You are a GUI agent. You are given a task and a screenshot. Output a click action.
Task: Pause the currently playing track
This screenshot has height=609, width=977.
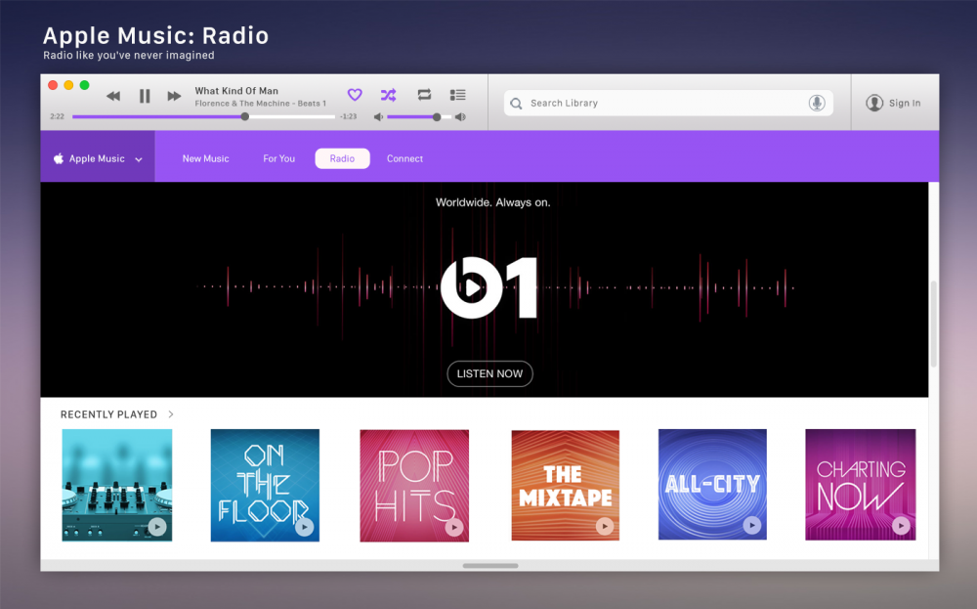pos(145,96)
